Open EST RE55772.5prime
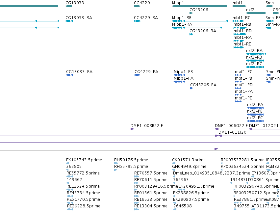This screenshot has width=280, height=211. pyautogui.click(x=83, y=173)
